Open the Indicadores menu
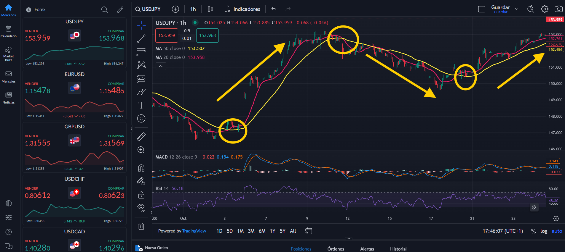 (242, 9)
